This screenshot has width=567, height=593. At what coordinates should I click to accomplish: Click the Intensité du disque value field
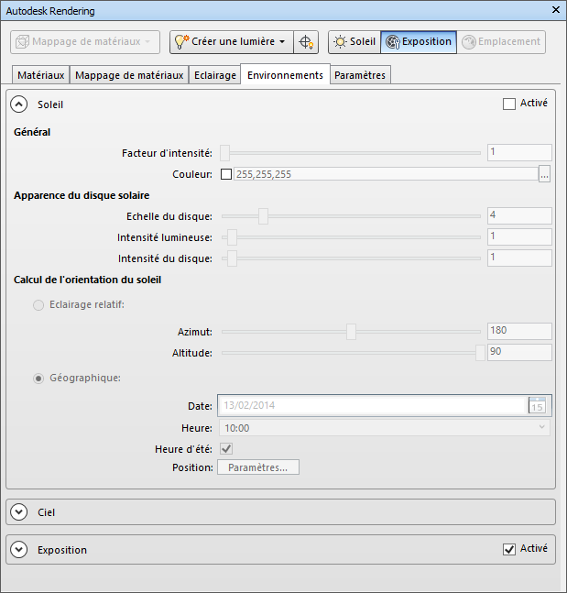coord(519,258)
